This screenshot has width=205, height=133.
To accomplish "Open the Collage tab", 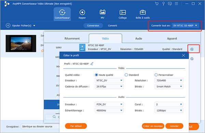I will point(123,14).
